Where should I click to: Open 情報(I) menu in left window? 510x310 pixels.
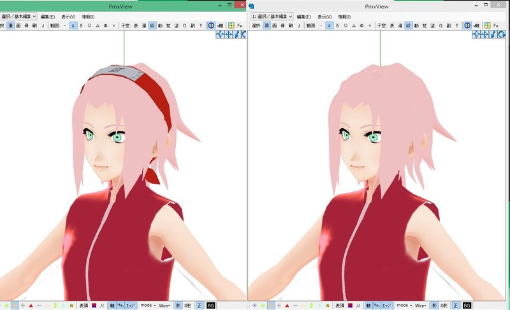click(x=88, y=17)
